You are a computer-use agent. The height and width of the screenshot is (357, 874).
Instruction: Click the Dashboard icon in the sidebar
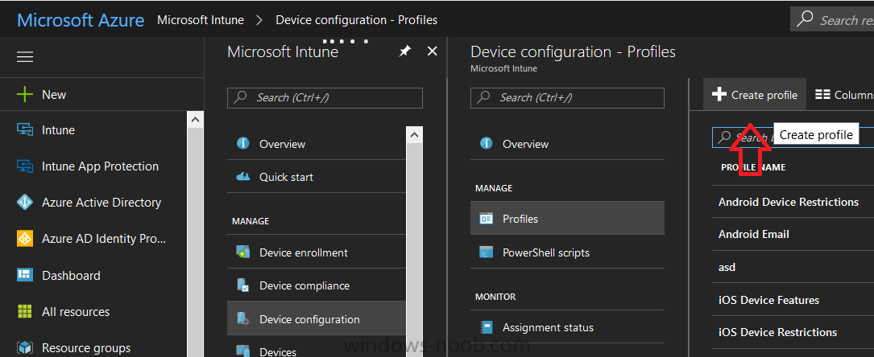click(25, 275)
